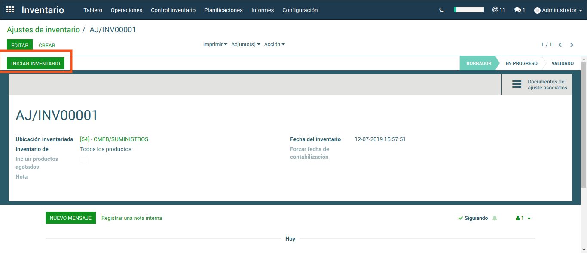
Task: Open the CMFB/SUMINISTROS location link
Action: (114, 139)
